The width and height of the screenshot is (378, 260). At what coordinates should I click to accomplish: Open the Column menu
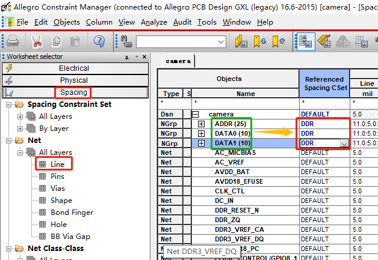(99, 22)
